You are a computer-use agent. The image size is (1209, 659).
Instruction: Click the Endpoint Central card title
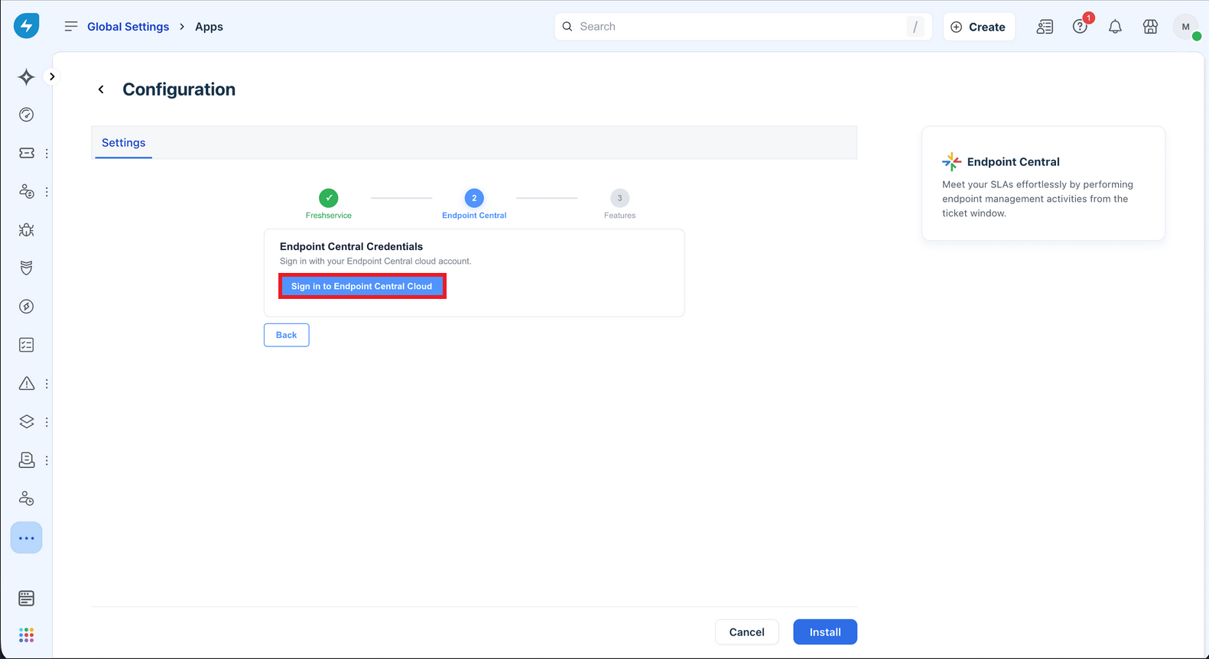tap(1013, 162)
